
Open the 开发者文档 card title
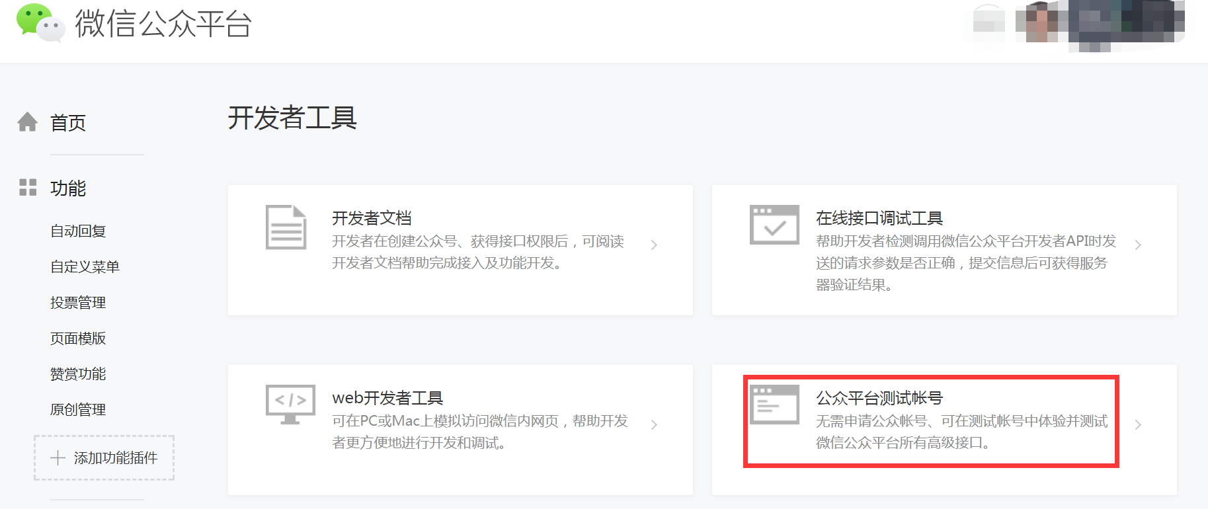coord(372,218)
